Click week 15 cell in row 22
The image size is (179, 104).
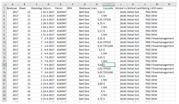point(25,87)
